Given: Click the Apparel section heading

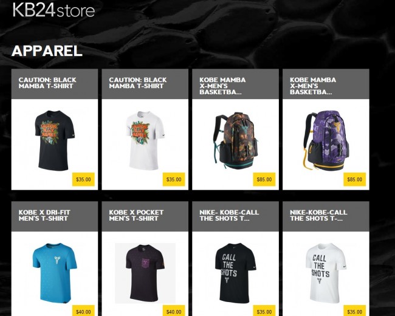Looking at the screenshot, I should tap(47, 51).
